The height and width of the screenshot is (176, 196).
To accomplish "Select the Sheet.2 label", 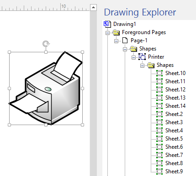I will click(x=174, y=114).
